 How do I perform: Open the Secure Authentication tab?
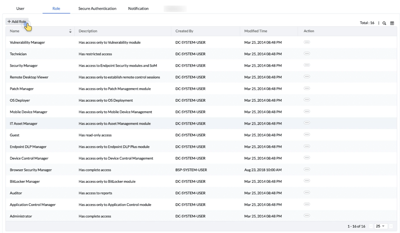pos(97,9)
